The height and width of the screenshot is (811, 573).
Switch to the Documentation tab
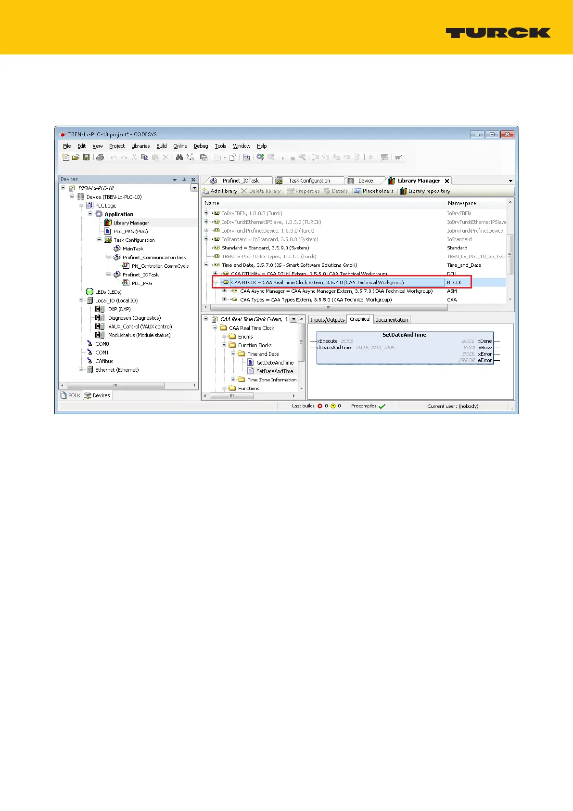[x=392, y=320]
